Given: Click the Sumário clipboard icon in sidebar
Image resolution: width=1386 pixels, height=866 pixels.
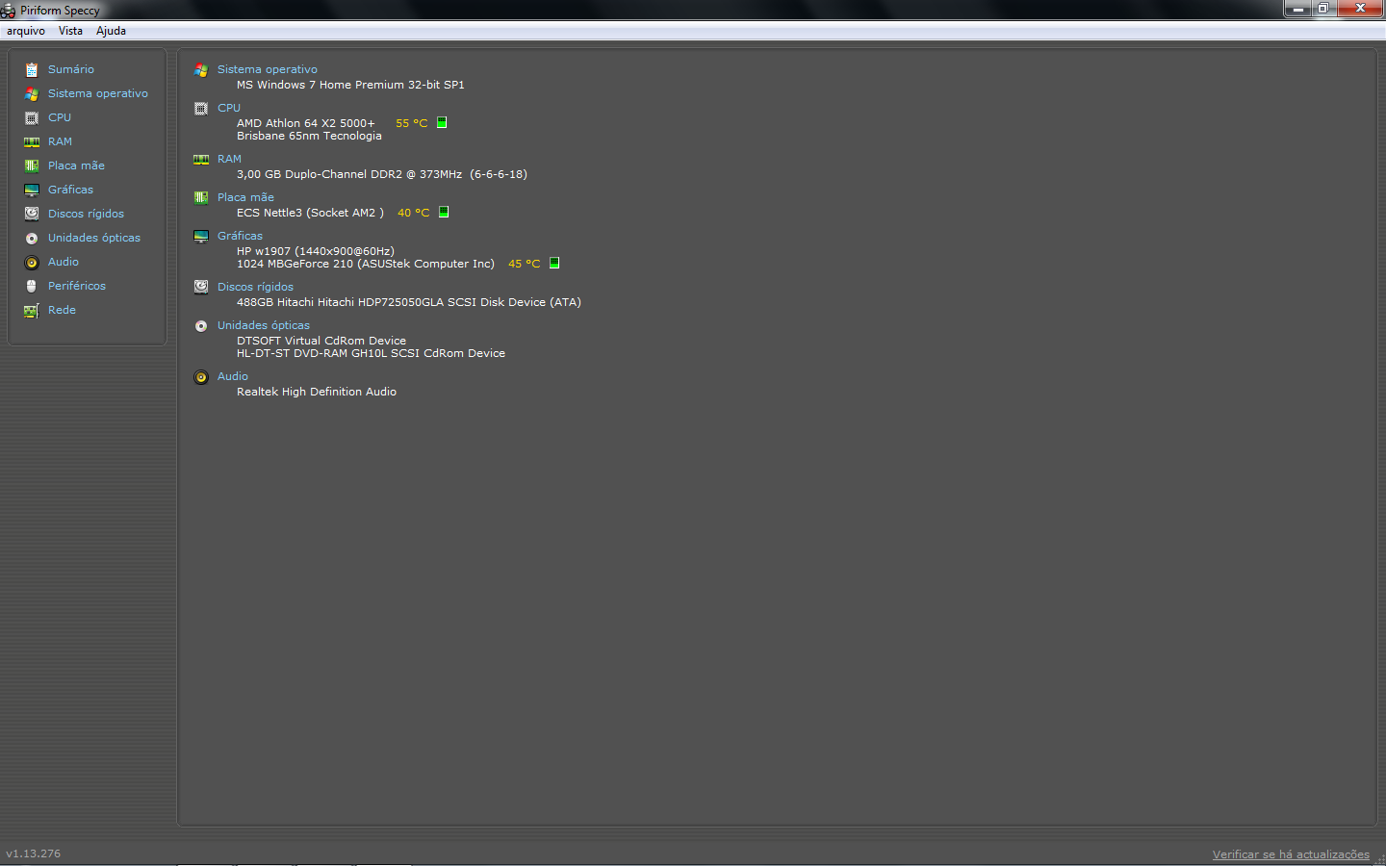Looking at the screenshot, I should (x=32, y=70).
